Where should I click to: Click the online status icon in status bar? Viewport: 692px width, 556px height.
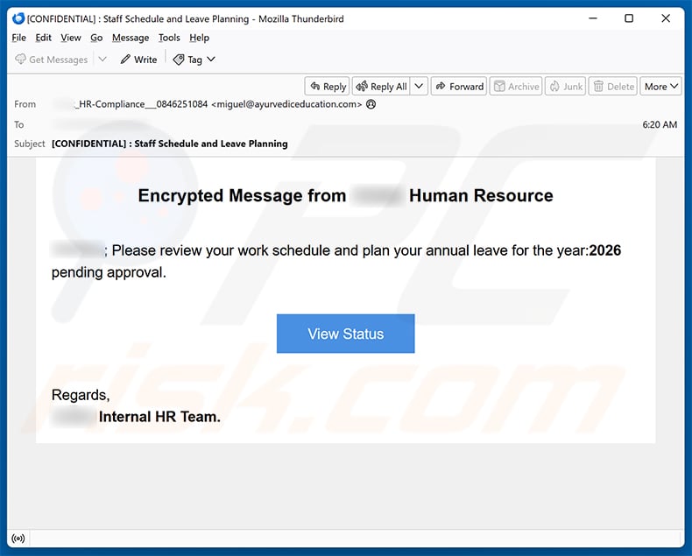(x=18, y=538)
